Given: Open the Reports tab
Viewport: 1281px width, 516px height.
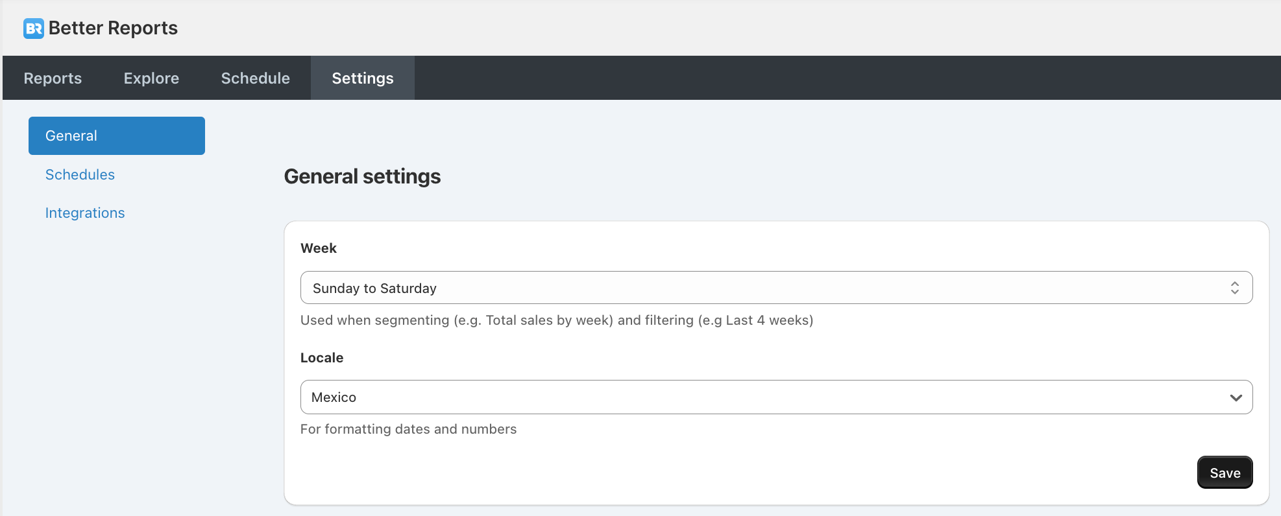Looking at the screenshot, I should pyautogui.click(x=53, y=78).
